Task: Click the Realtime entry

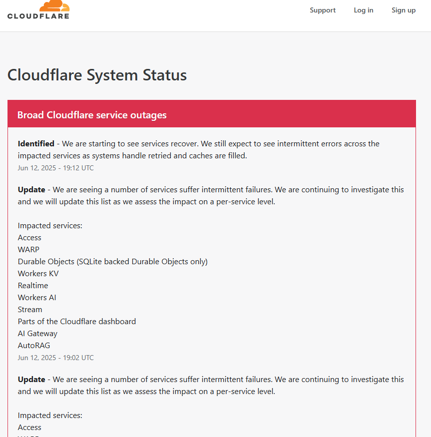Action: pos(33,285)
